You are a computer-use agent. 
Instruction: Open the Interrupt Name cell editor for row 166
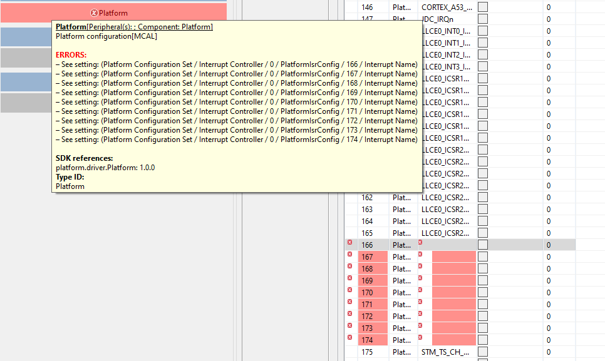(x=448, y=245)
